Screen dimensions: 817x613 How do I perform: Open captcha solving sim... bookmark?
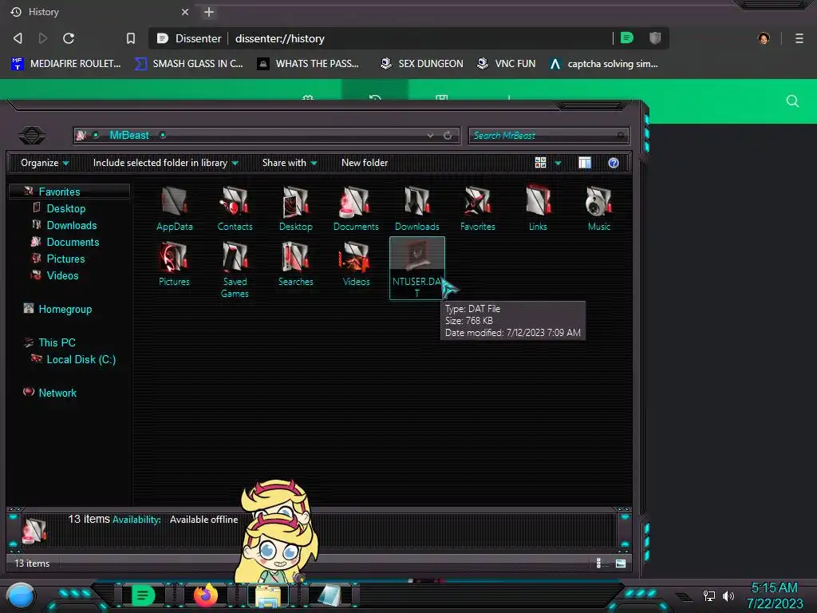(x=604, y=64)
